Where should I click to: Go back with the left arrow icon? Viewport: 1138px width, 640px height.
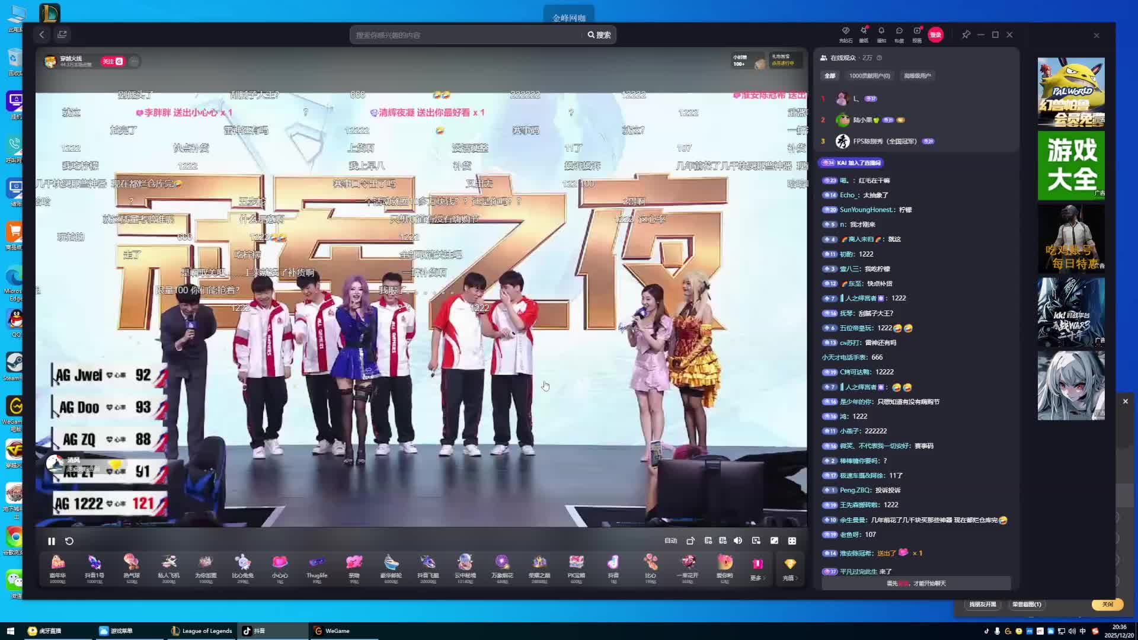pyautogui.click(x=41, y=34)
